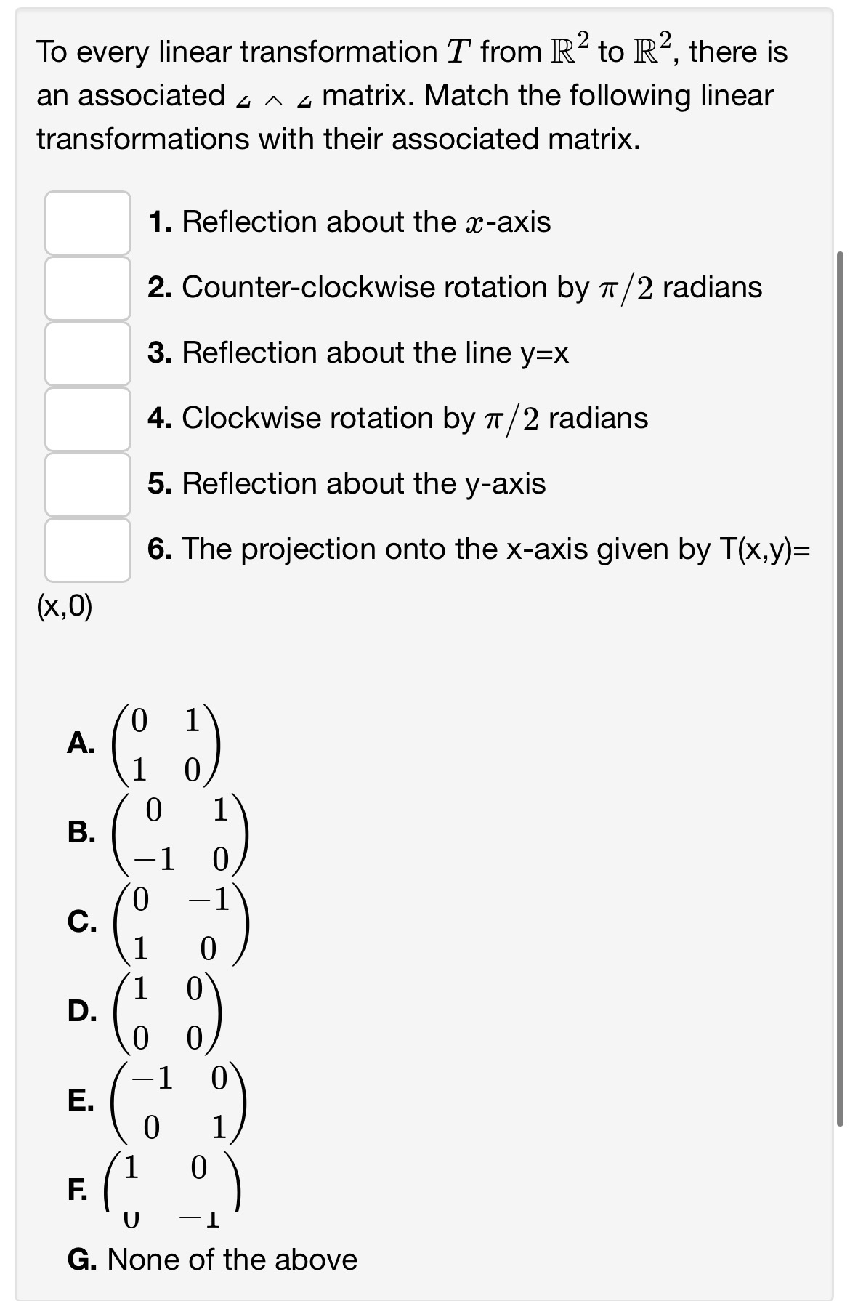Viewport: 850px width, 1301px height.
Task: Click the answer box for projection onto the x-axis
Action: pos(86,549)
